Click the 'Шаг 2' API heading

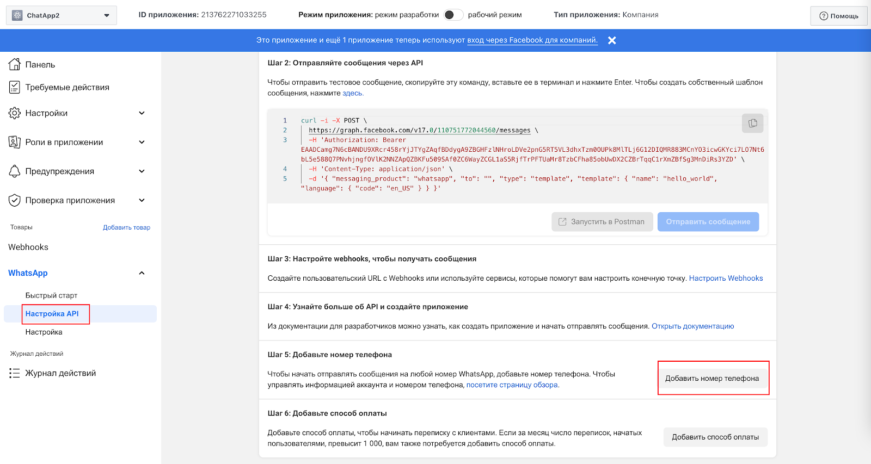(345, 63)
